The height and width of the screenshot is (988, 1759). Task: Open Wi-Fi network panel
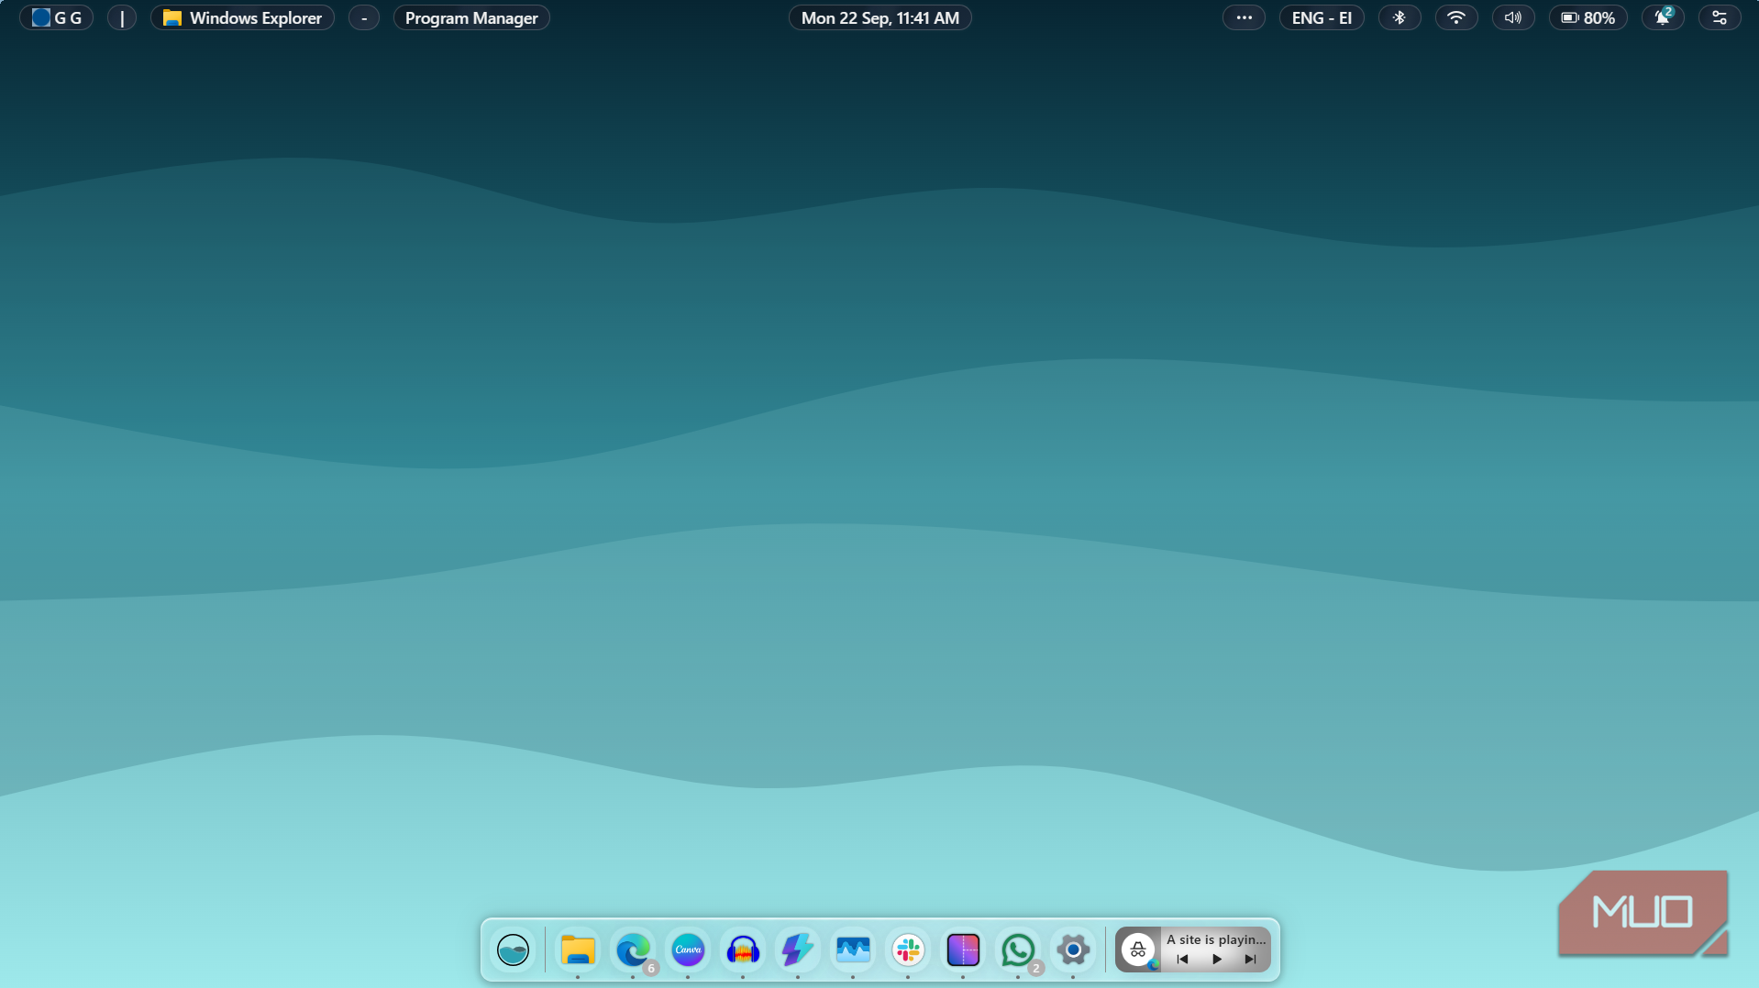(1456, 17)
